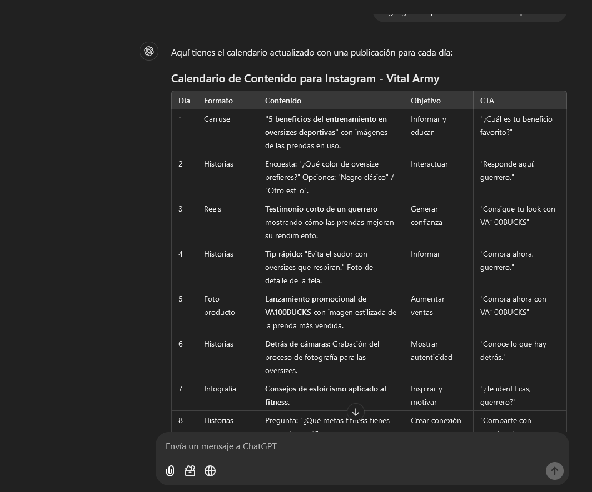Open the tools box icon
Viewport: 592px width, 492px height.
pos(190,471)
